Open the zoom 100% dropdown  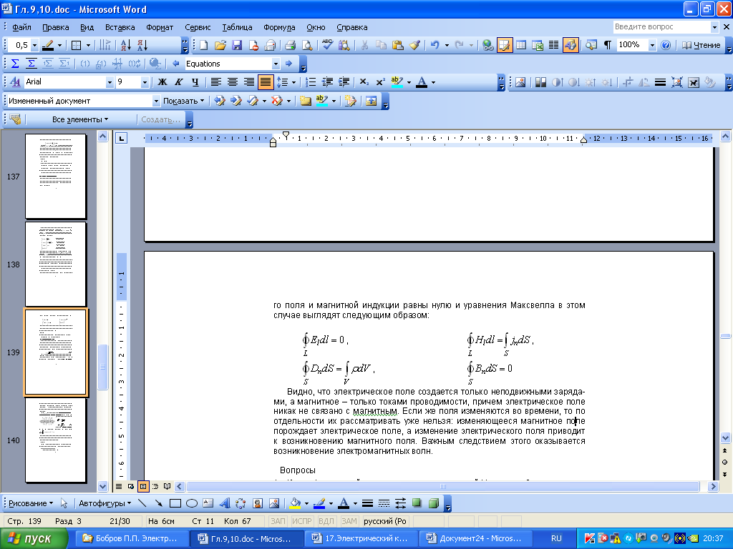651,45
